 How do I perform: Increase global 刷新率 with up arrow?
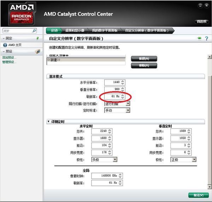point(120,182)
